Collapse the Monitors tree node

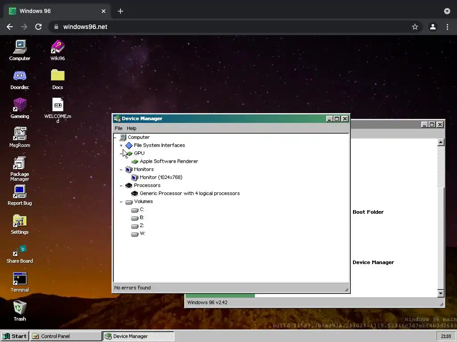(x=121, y=169)
